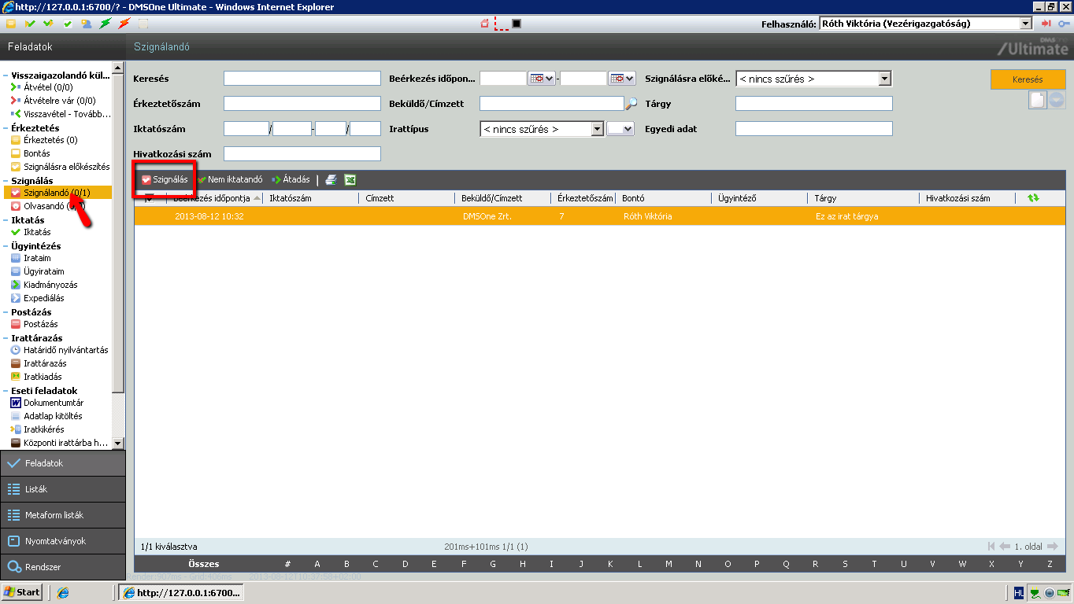Viewport: 1074px width, 604px height.
Task: Collapse the Ügyintézés group in sidebar
Action: click(x=6, y=246)
